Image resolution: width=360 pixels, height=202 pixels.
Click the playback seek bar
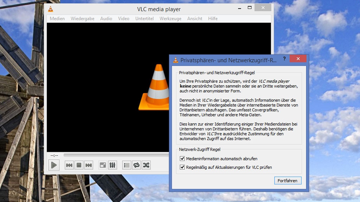(x=116, y=155)
